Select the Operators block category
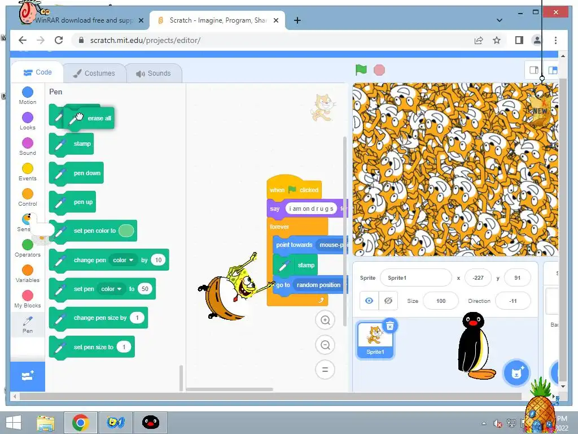The image size is (578, 434). (28, 249)
